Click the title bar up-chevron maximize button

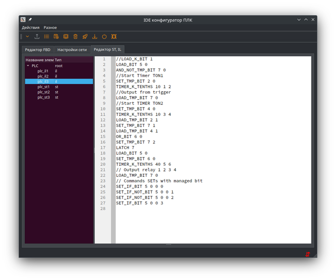point(306,20)
